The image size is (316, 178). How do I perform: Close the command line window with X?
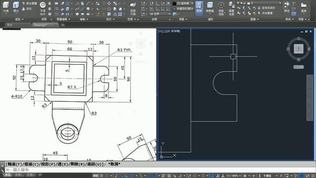click(x=2, y=166)
